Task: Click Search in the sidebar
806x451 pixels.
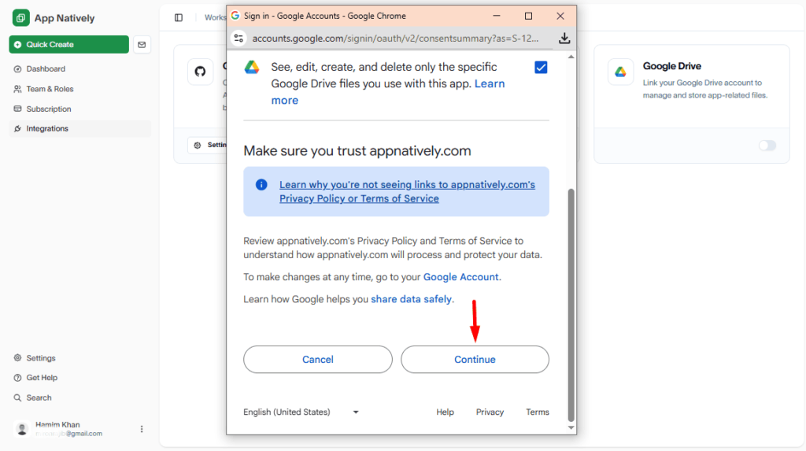Action: coord(39,397)
